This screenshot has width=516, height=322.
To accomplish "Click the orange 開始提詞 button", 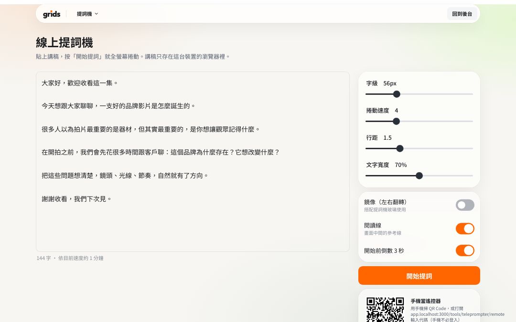I will [x=419, y=276].
